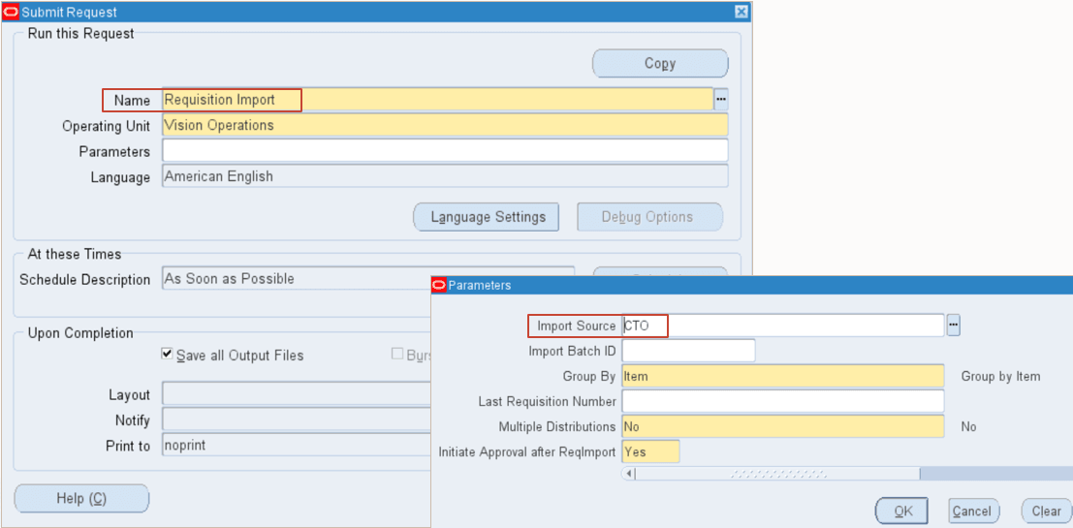Clear the Parameters dialog fields

point(1046,511)
